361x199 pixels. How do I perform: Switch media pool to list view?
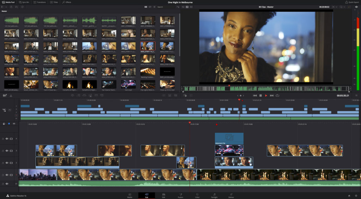click(x=154, y=7)
